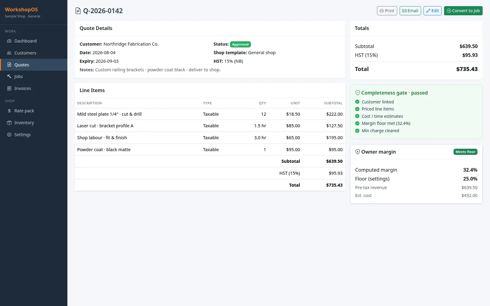This screenshot has height=306, width=490.
Task: Click the $85.00 unit price
Action: pyautogui.click(x=293, y=126)
